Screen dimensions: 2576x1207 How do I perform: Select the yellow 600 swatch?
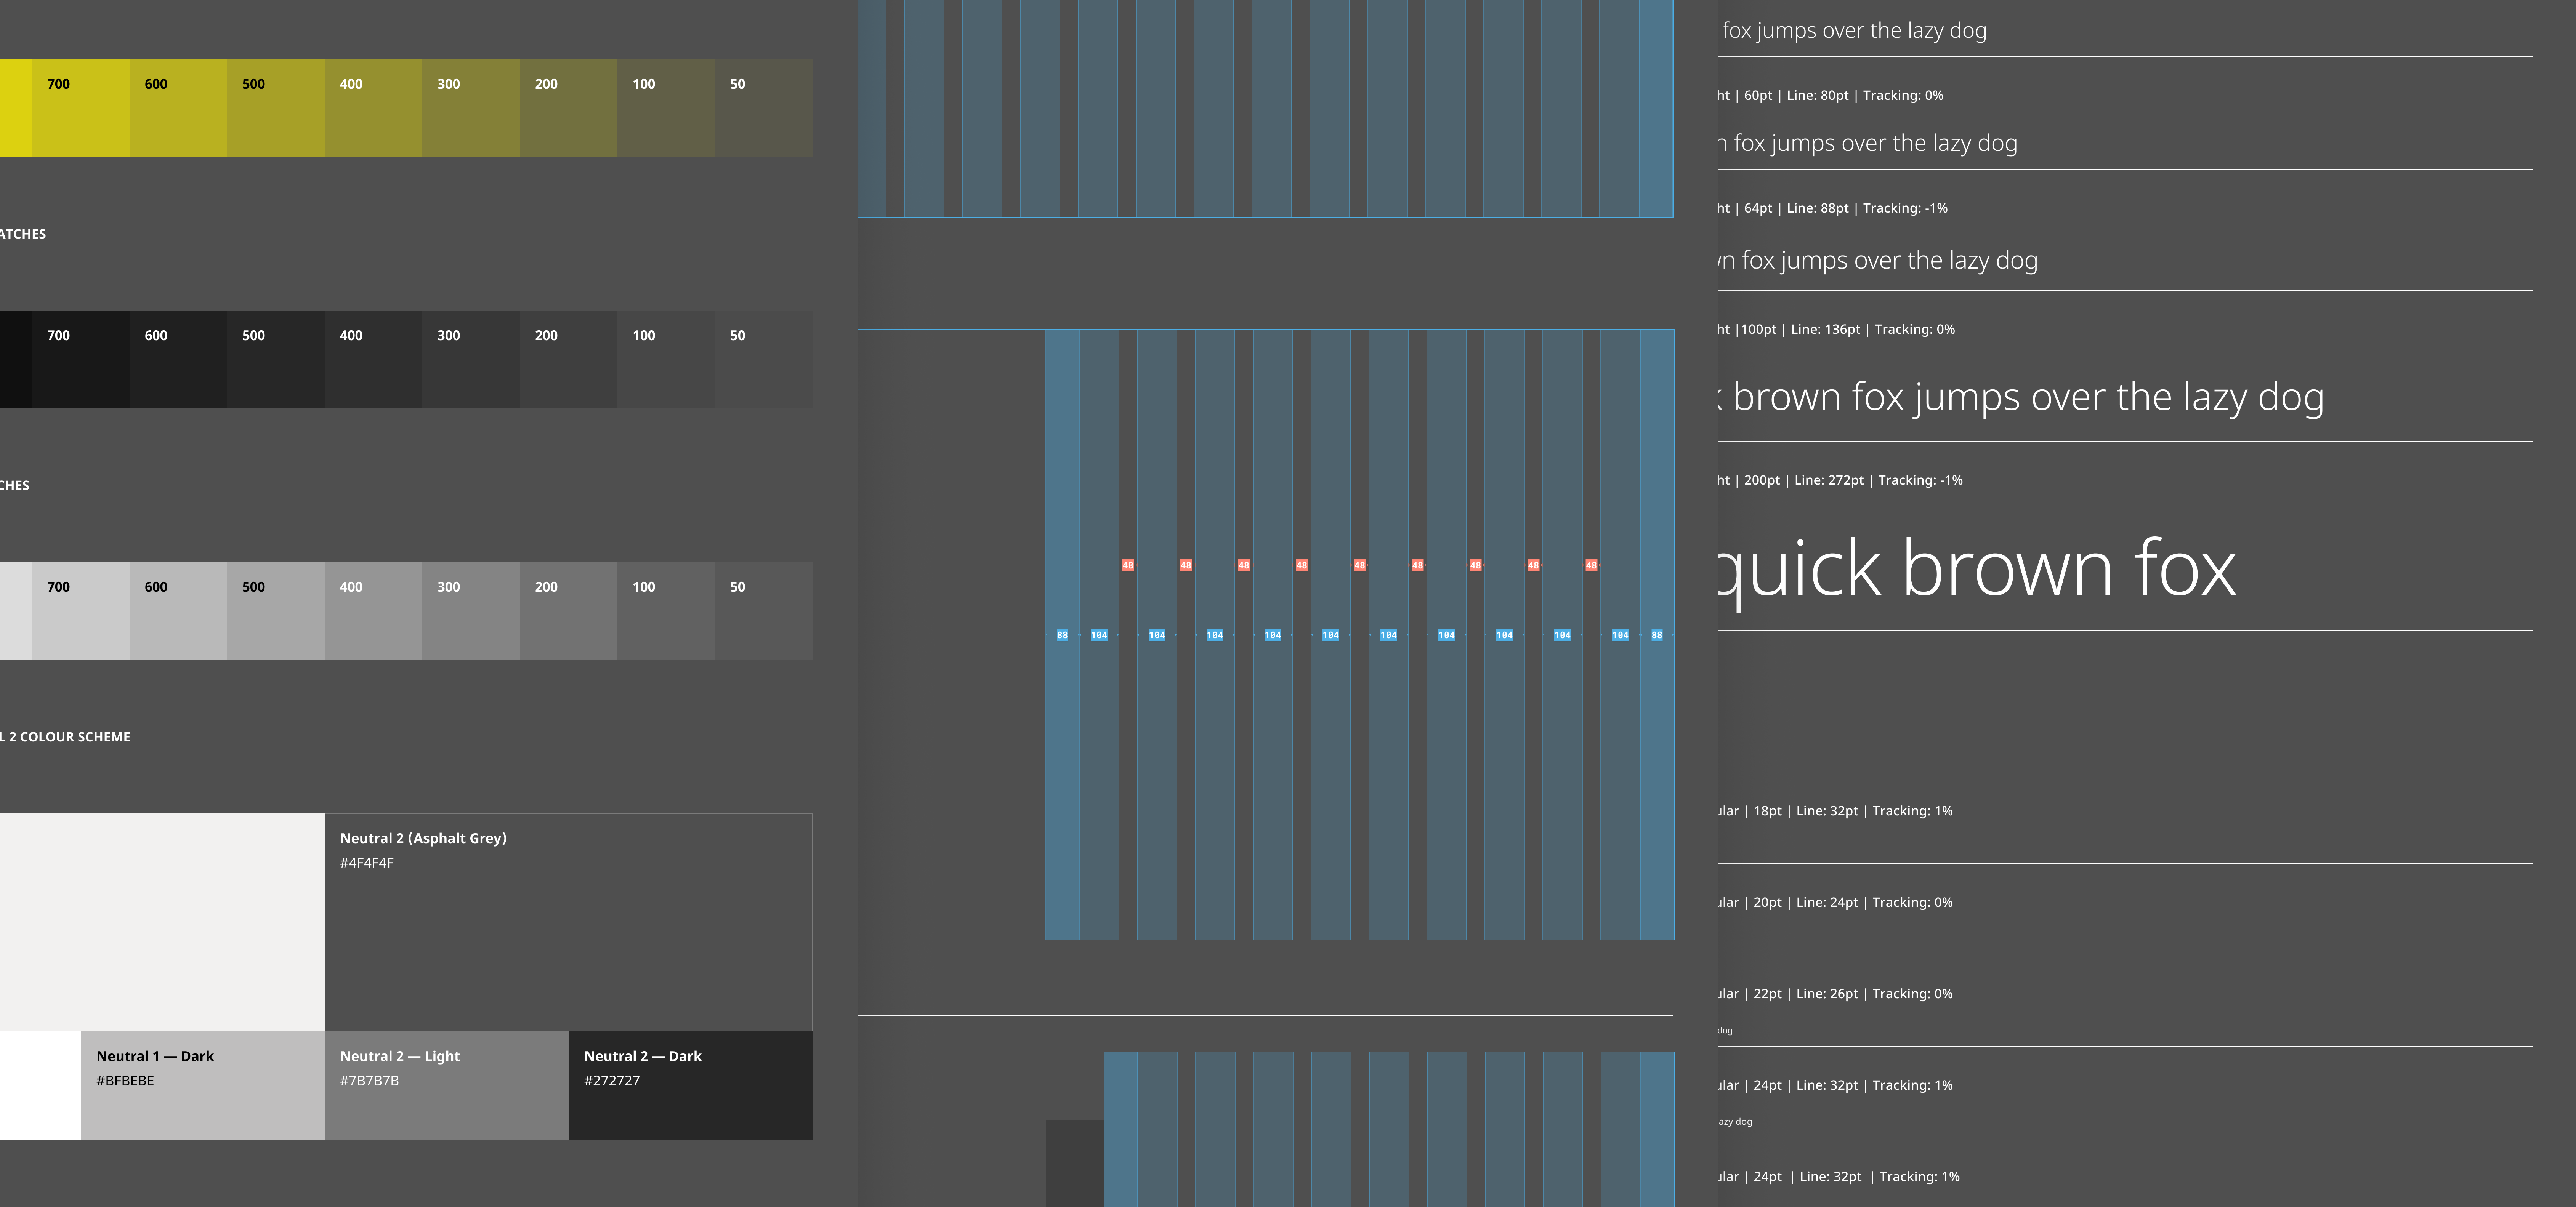[178, 107]
